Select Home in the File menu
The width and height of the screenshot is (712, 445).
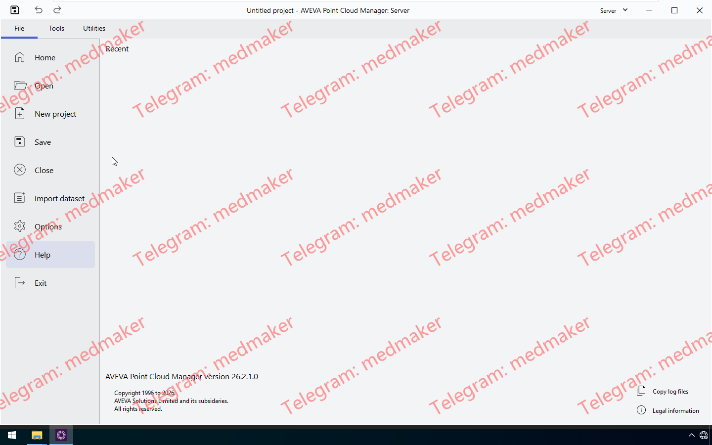pyautogui.click(x=45, y=58)
